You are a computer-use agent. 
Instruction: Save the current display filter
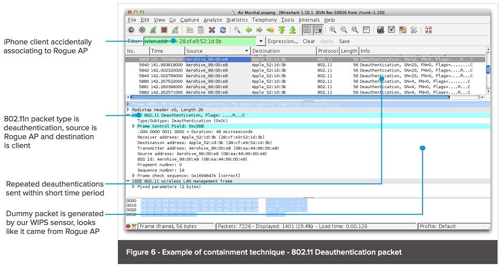(x=344, y=42)
